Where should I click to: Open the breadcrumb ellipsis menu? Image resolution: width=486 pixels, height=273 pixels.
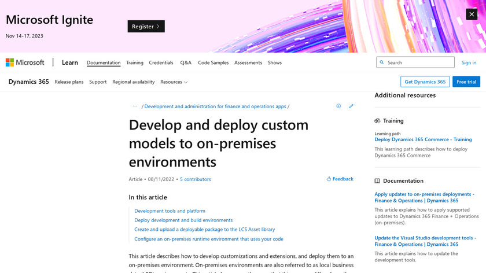click(135, 106)
